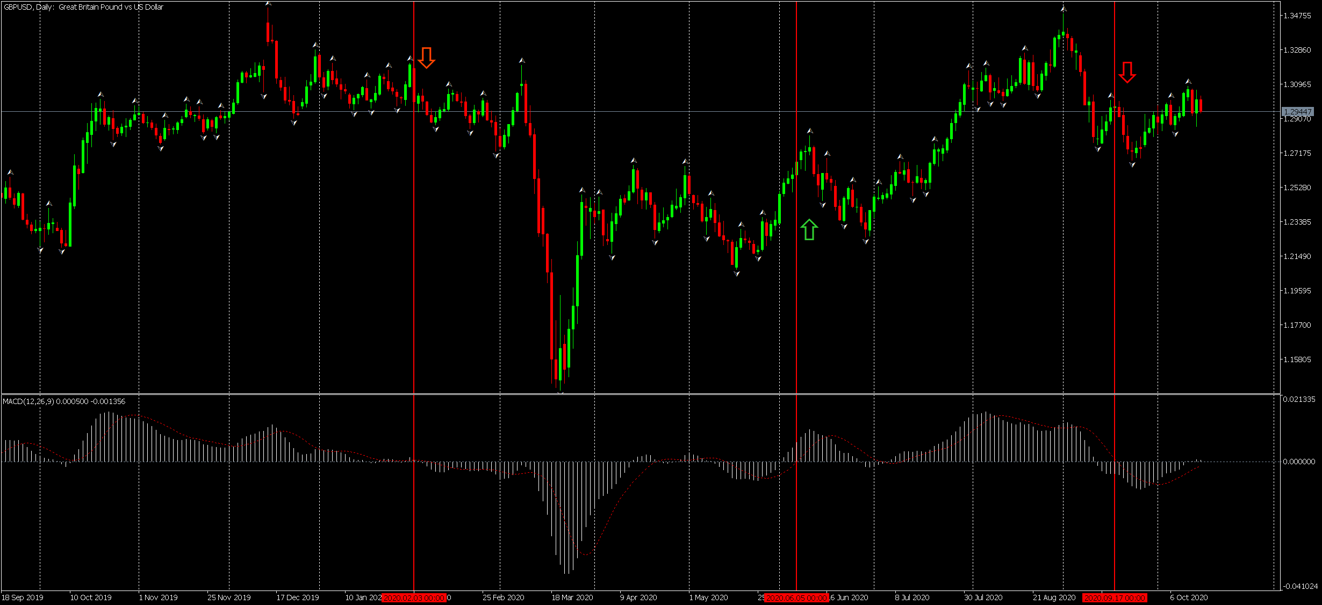Select the red 2020.02.03 date marker label
The image size is (1322, 605).
pyautogui.click(x=414, y=597)
